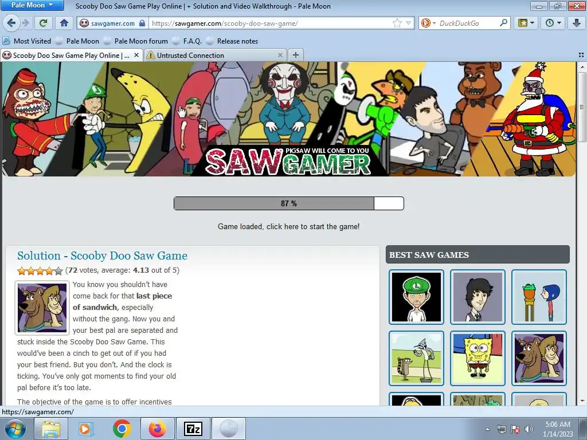Click the BEST SAW GAMES header

(478, 255)
